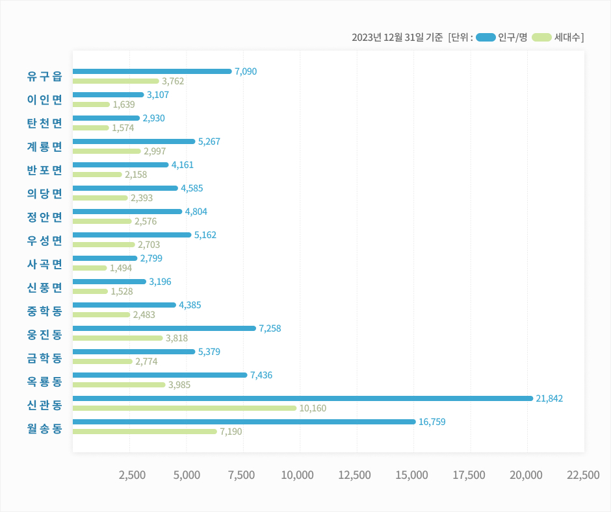
Task: Select the 금학동 blue population bar
Action: click(134, 352)
